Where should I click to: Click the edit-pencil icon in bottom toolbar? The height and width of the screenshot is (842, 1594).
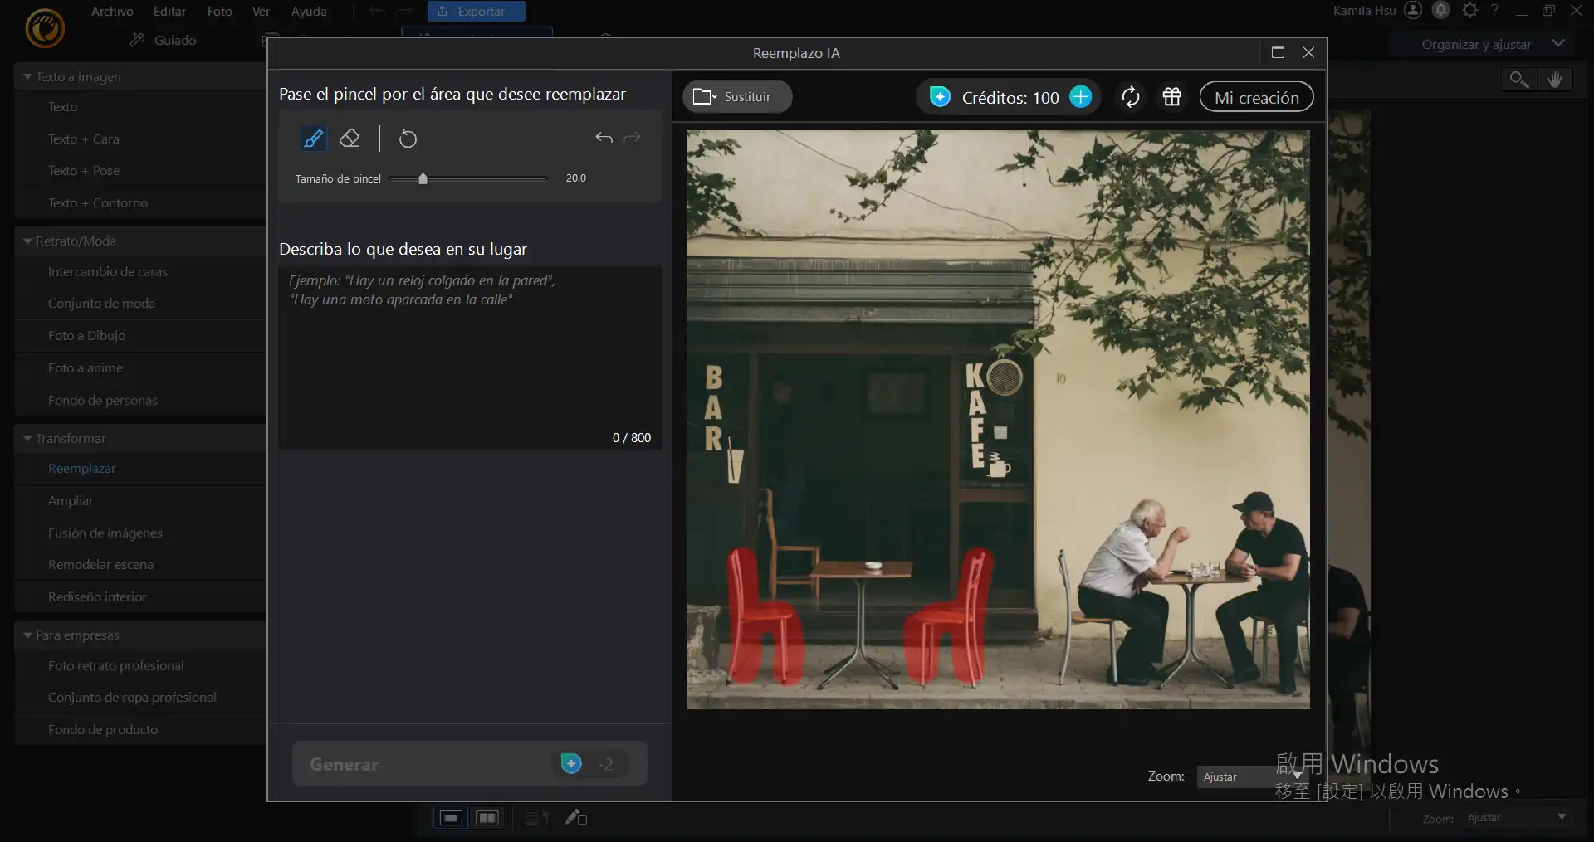tap(576, 818)
